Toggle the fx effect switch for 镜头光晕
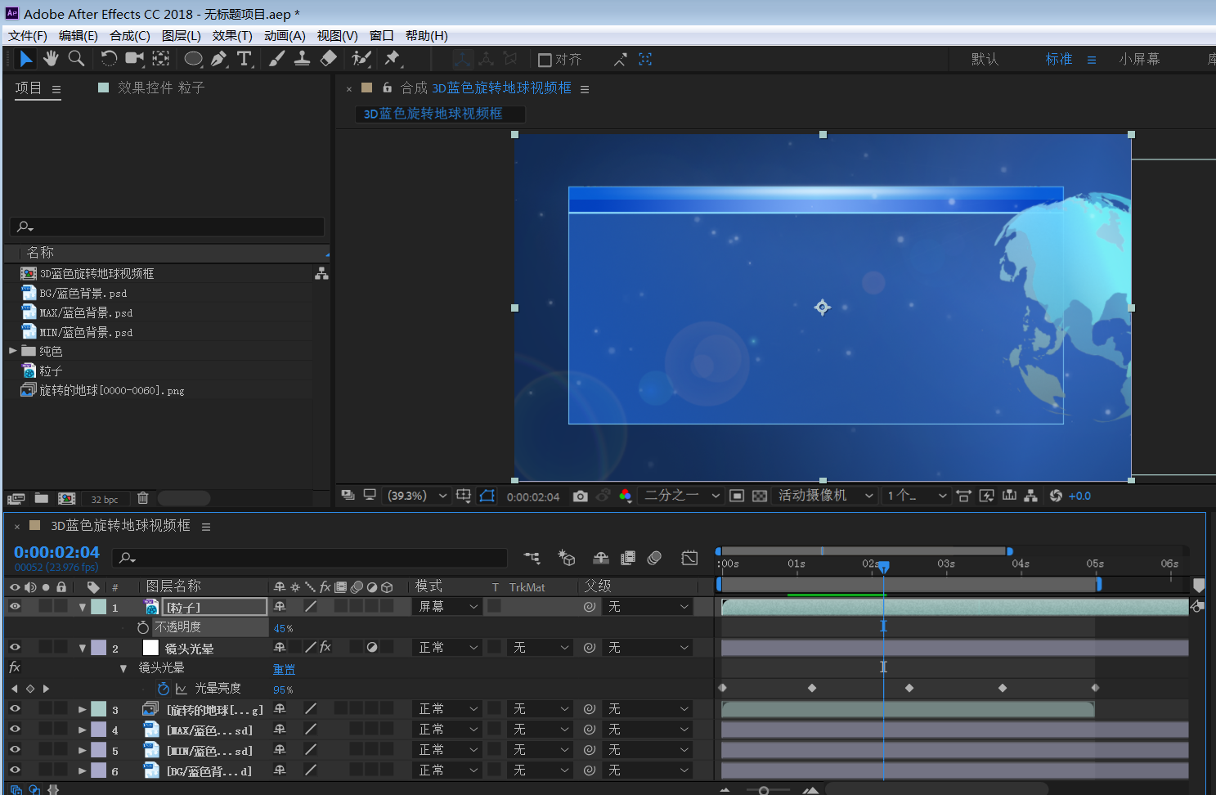The image size is (1216, 795). 325,647
